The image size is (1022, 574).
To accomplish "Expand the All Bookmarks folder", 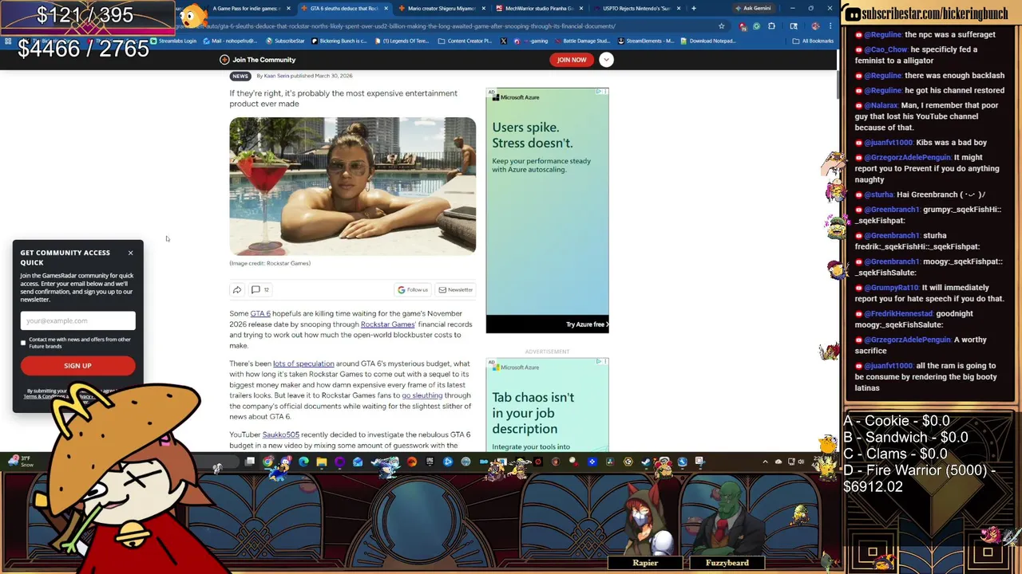I will tap(814, 41).
